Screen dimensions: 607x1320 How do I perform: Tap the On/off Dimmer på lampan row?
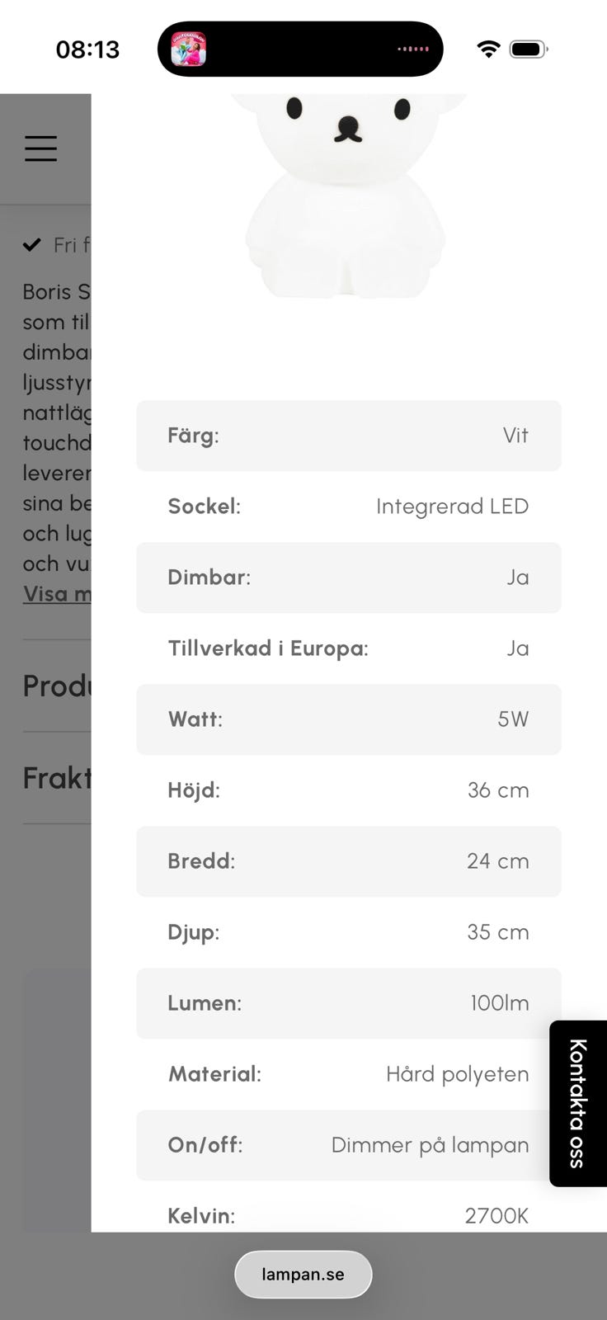pyautogui.click(x=348, y=1145)
